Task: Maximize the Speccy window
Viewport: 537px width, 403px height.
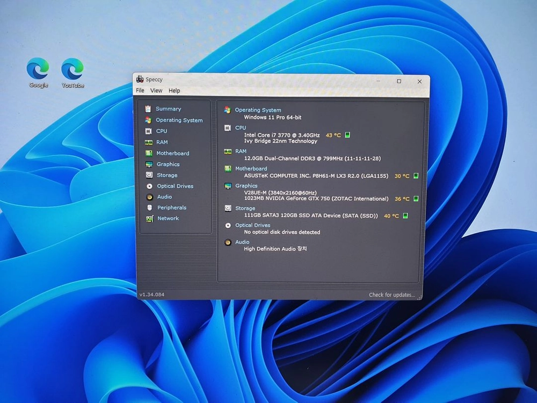Action: (399, 81)
